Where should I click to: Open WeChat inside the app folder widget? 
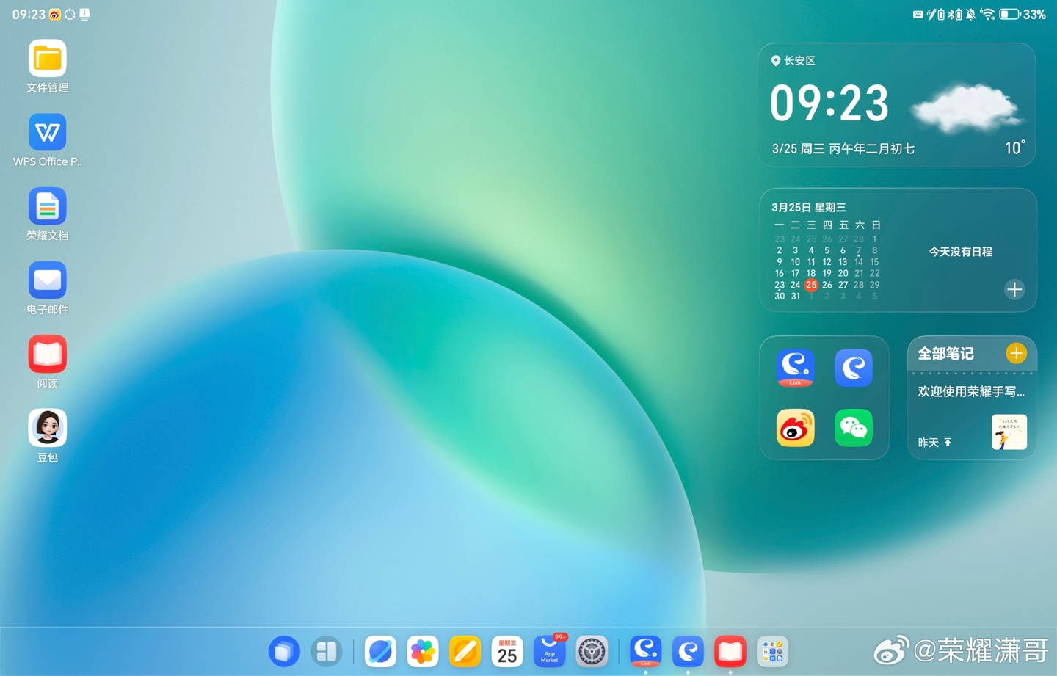tap(853, 428)
